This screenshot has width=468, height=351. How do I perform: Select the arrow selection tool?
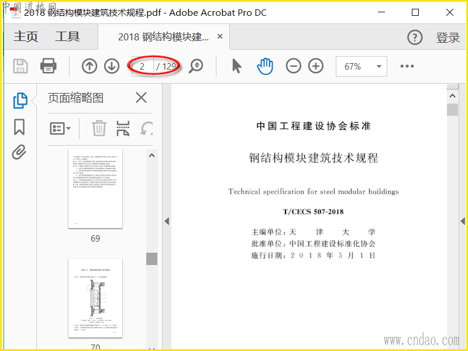click(x=236, y=66)
